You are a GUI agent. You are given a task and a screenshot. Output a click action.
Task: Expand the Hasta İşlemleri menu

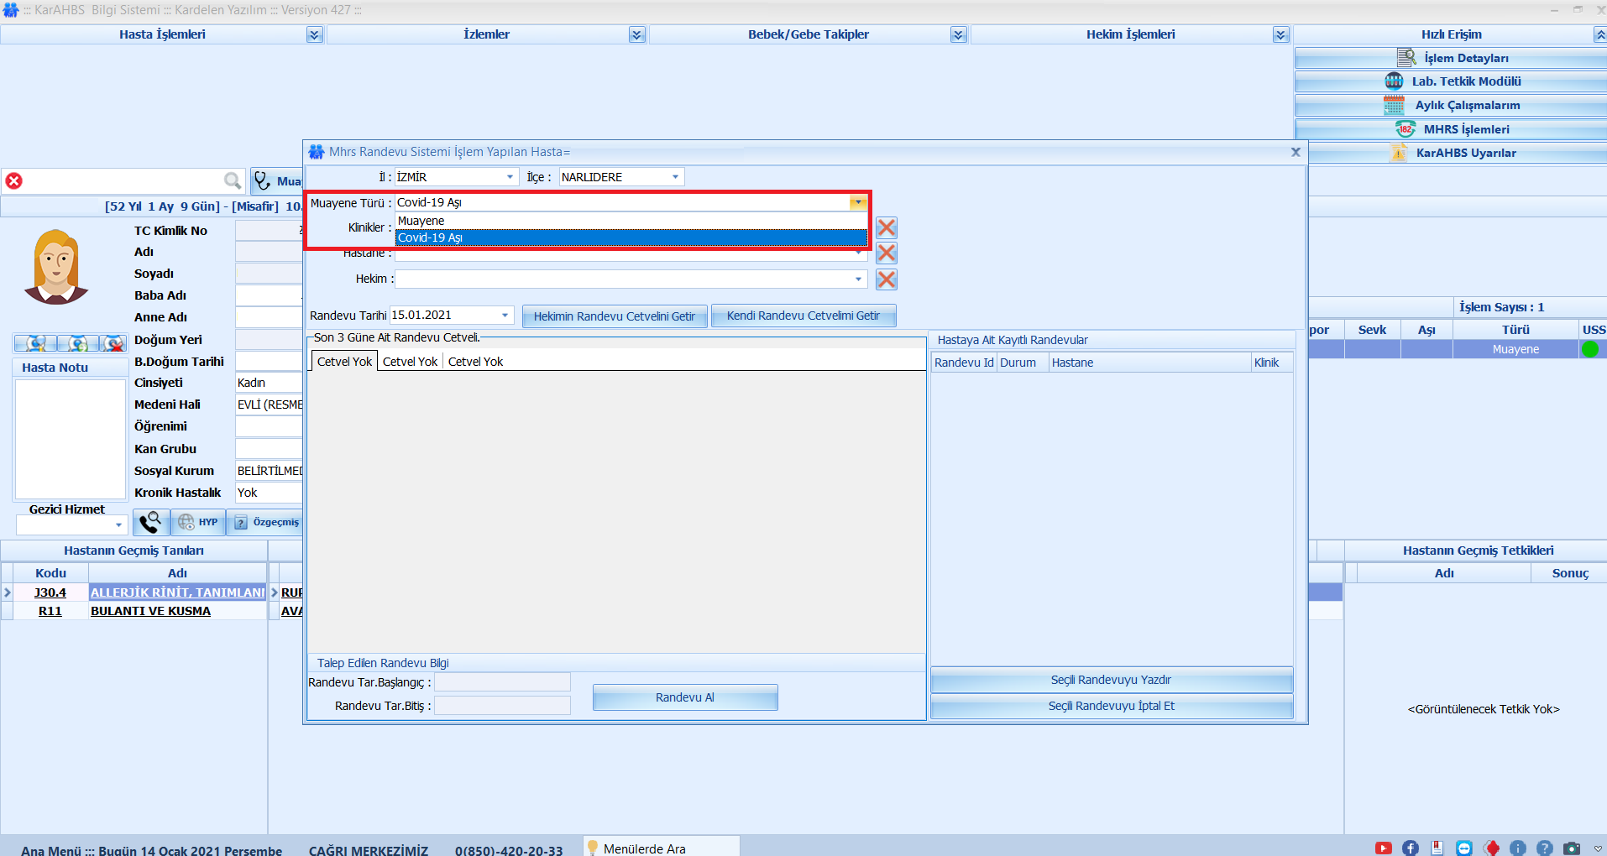314,34
